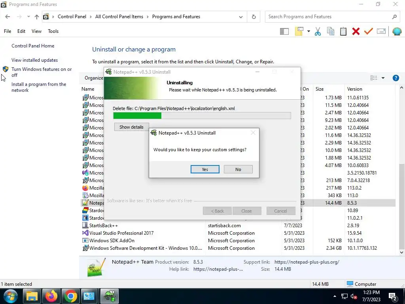
Task: Click Yes to keep custom settings
Action: [x=205, y=169]
